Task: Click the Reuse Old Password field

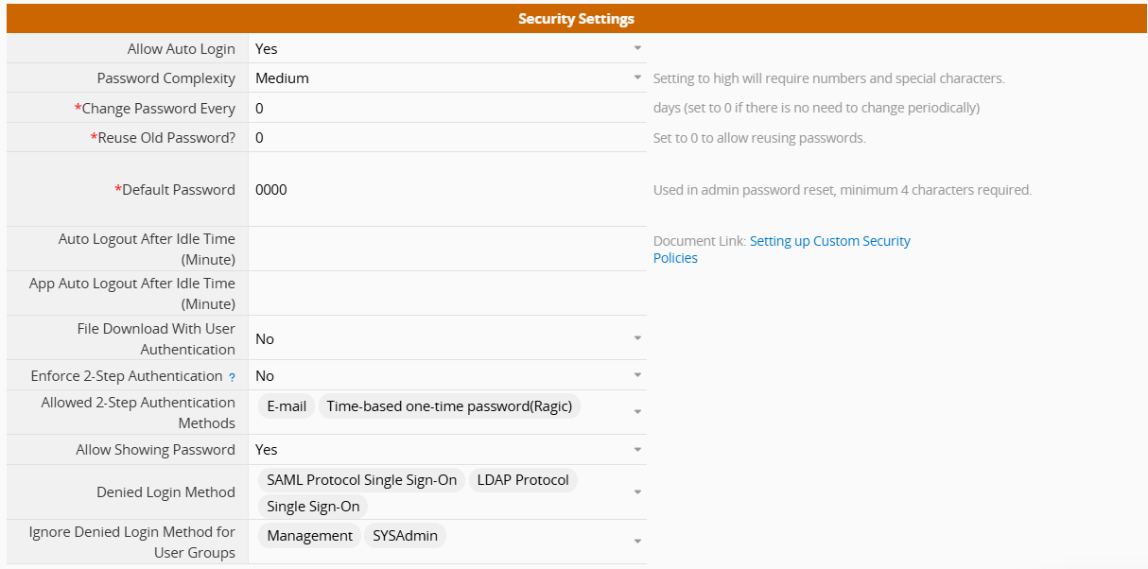Action: [x=446, y=138]
